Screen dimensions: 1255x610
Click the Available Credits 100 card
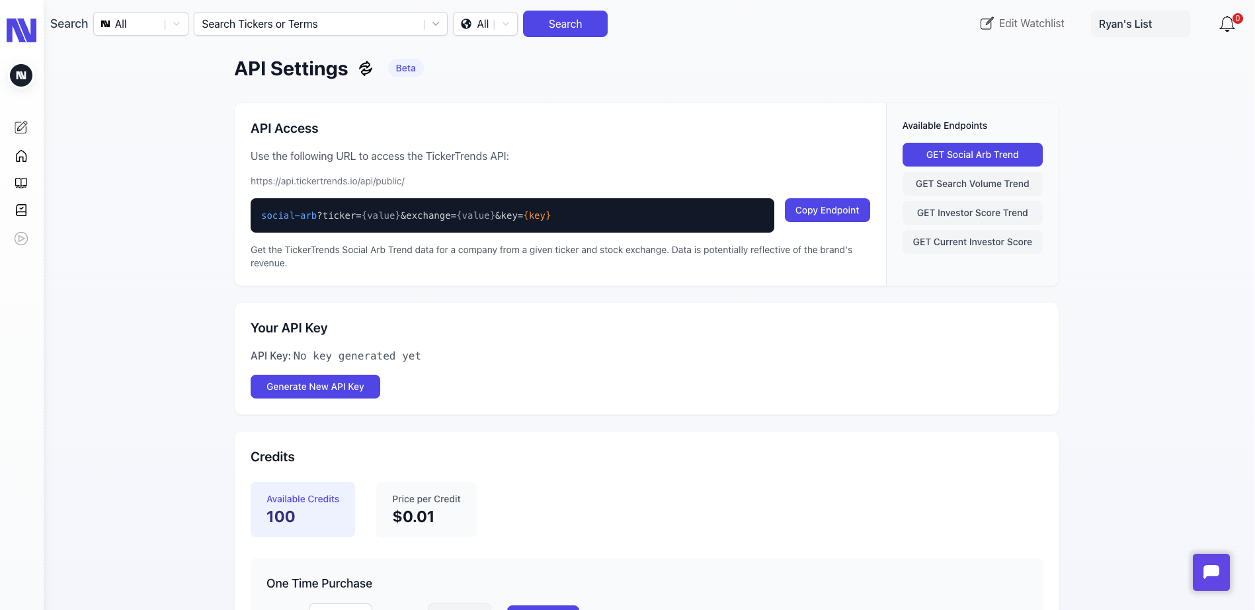point(303,510)
